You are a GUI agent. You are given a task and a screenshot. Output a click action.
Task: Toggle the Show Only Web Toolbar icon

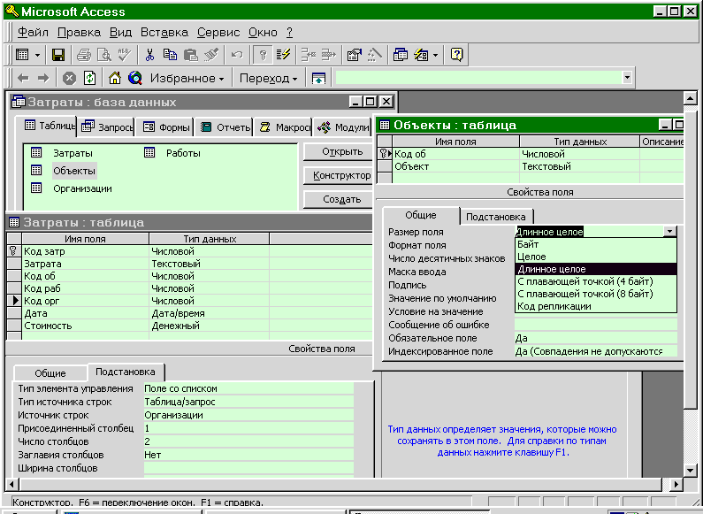pyautogui.click(x=318, y=78)
